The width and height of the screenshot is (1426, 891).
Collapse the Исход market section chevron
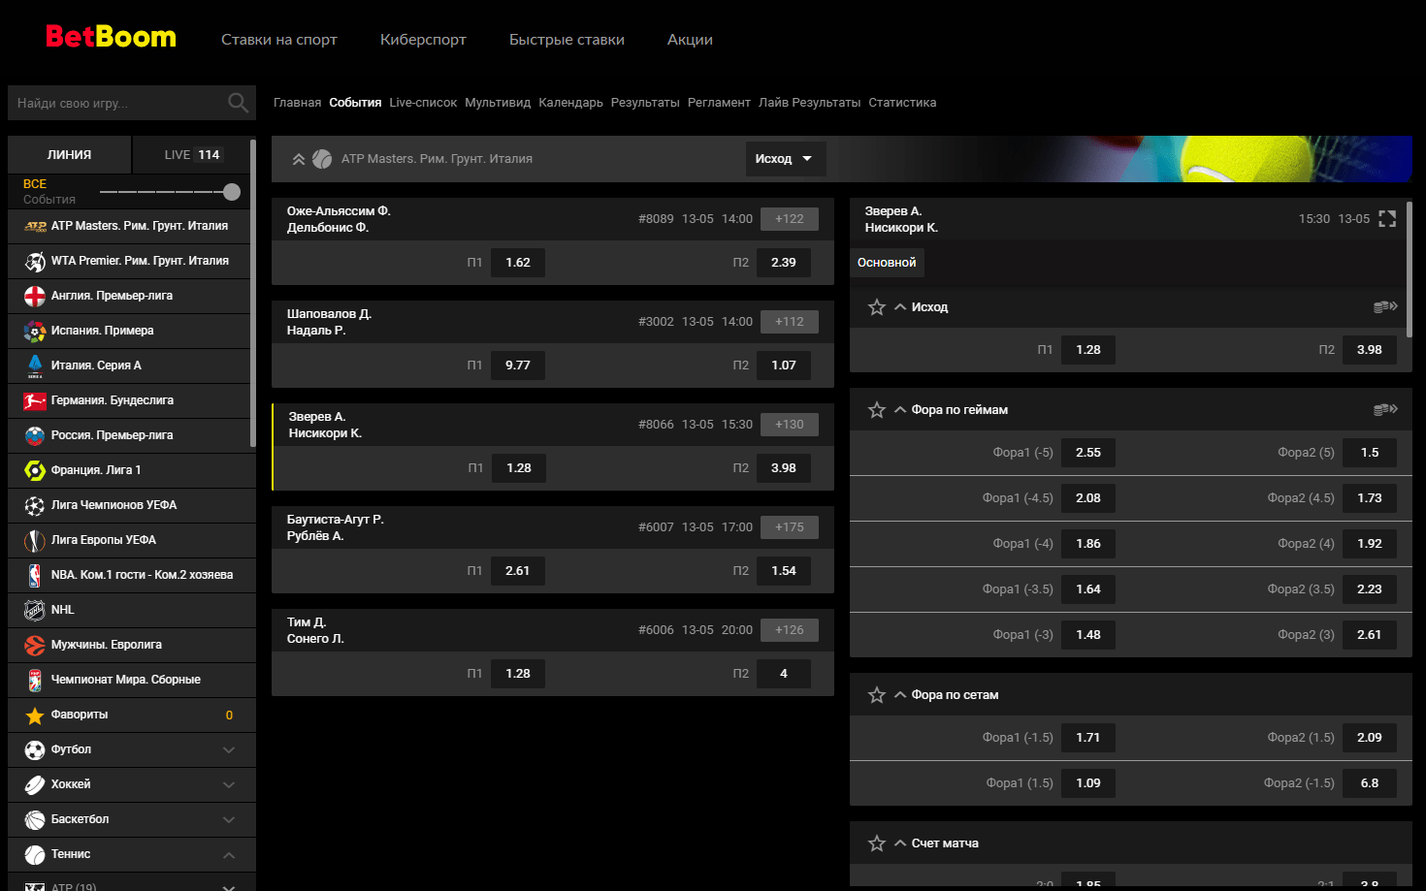[x=900, y=307]
